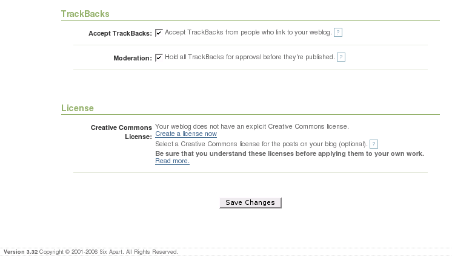Image resolution: width=452 pixels, height=261 pixels.
Task: Click "Select a Creative Commons license" description text
Action: click(262, 144)
